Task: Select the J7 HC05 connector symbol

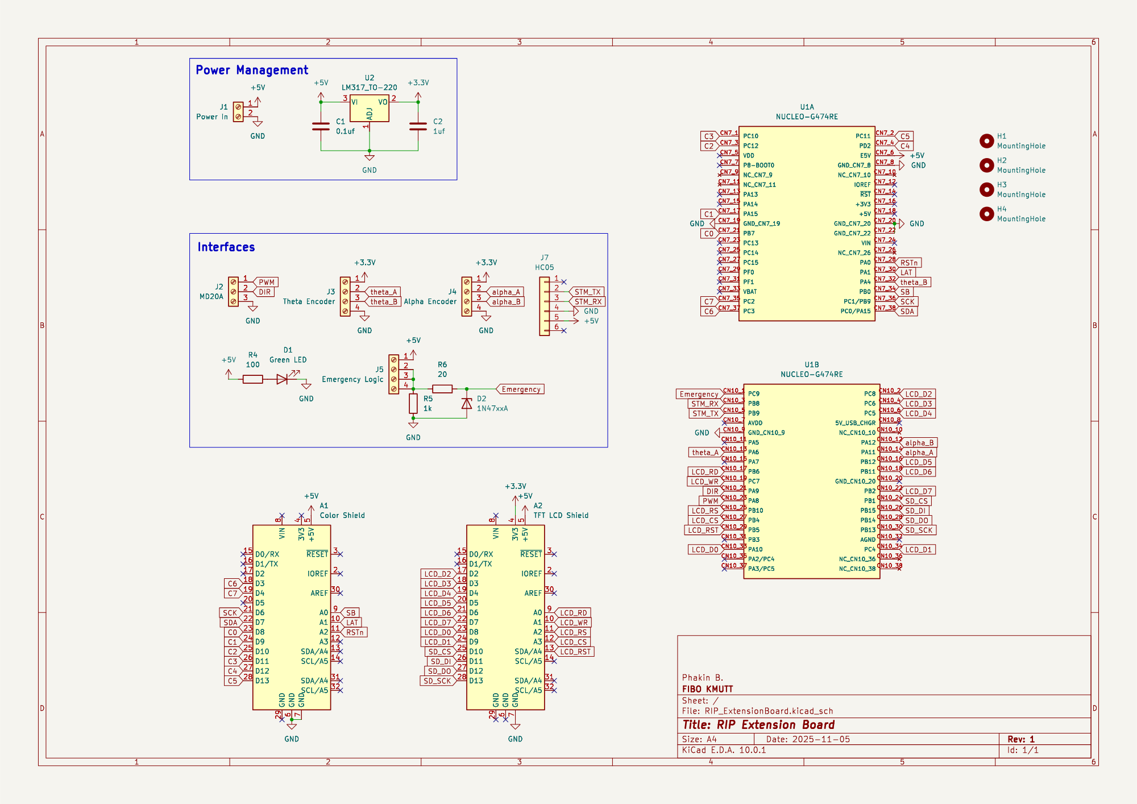Action: tap(545, 306)
